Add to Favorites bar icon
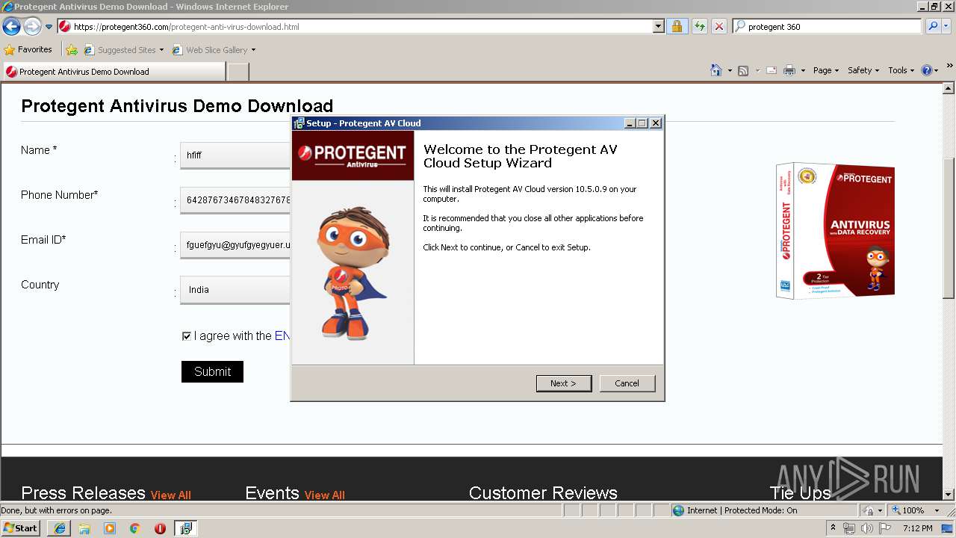This screenshot has height=538, width=956. tap(72, 50)
